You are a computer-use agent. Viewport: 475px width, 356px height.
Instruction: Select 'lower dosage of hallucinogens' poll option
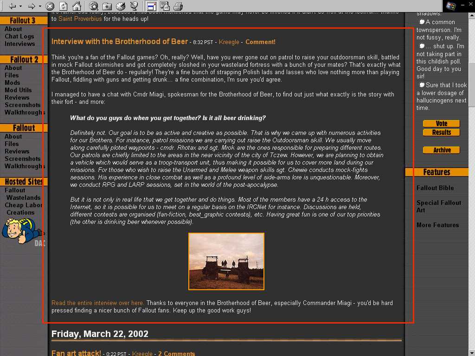pos(422,85)
